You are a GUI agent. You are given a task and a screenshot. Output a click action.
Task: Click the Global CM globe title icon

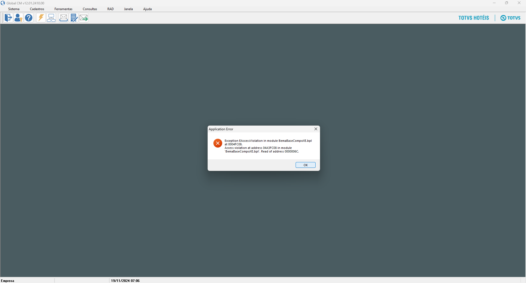pos(3,3)
